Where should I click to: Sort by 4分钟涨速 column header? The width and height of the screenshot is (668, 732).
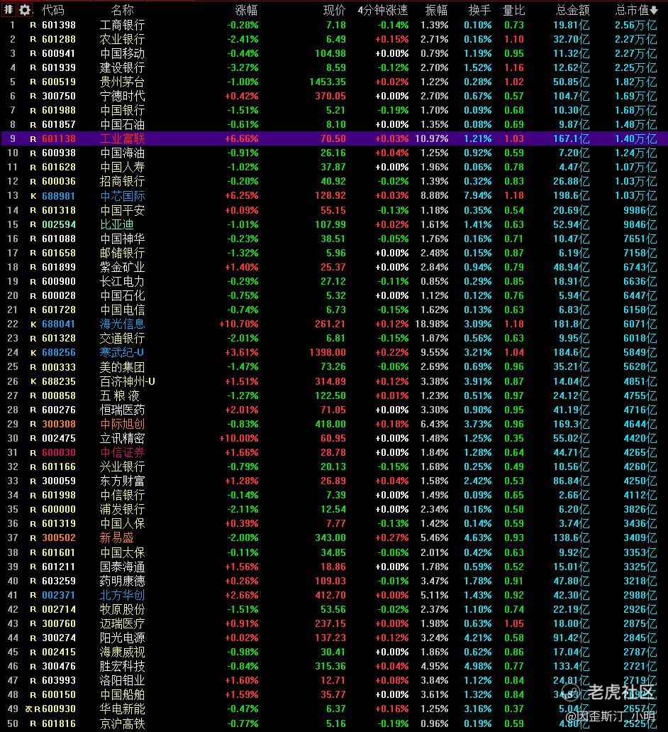point(383,10)
